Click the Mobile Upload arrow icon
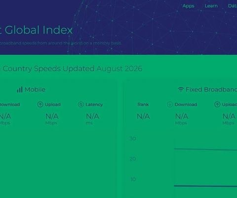The image size is (237, 198). pyautogui.click(x=40, y=104)
